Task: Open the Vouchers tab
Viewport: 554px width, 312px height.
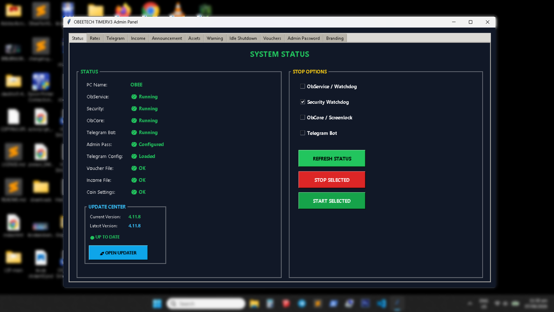Action: click(x=272, y=38)
